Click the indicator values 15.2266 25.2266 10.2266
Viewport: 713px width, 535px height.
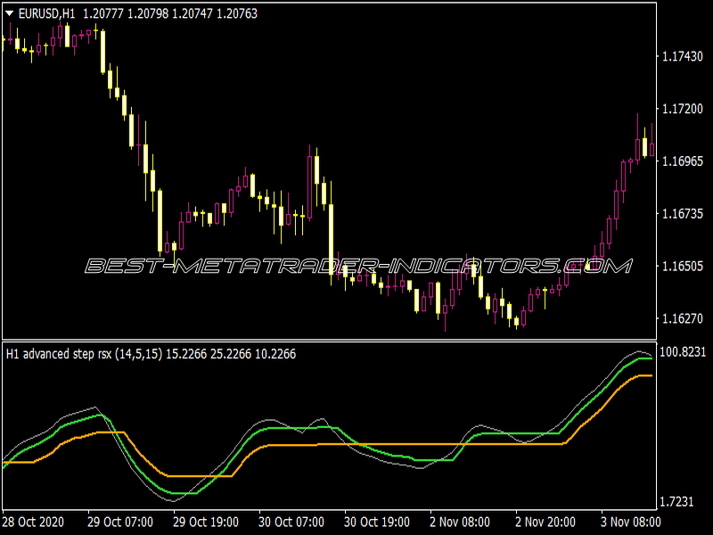231,354
